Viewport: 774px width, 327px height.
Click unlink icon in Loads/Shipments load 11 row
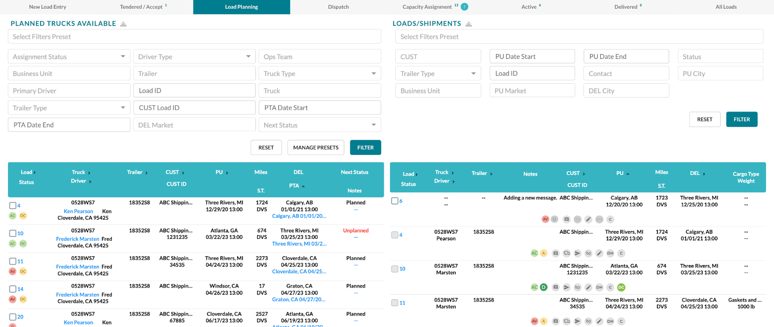click(588, 321)
